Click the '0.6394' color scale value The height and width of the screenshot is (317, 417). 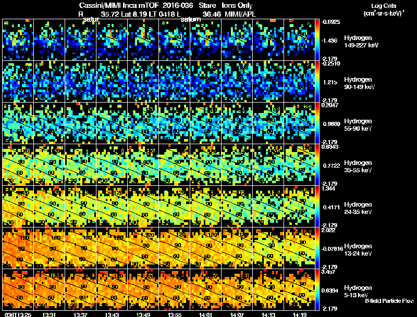pos(330,290)
